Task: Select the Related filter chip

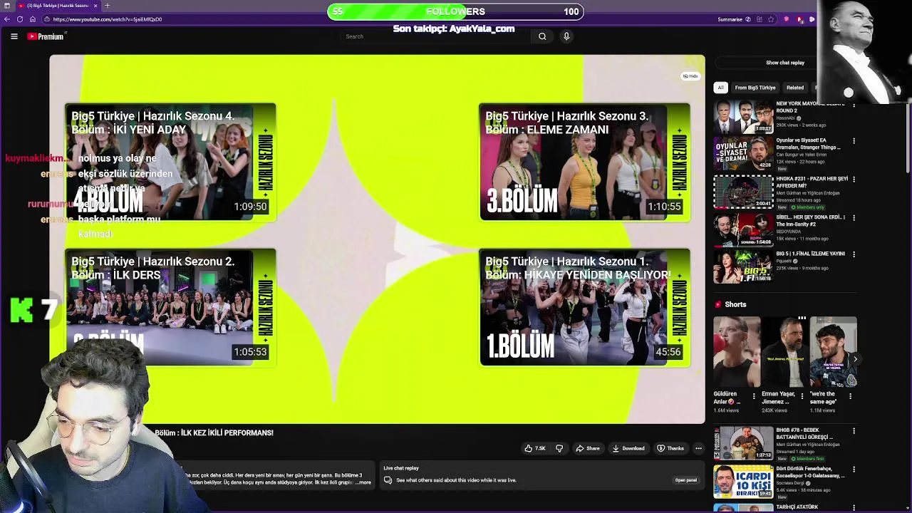Action: pyautogui.click(x=795, y=88)
